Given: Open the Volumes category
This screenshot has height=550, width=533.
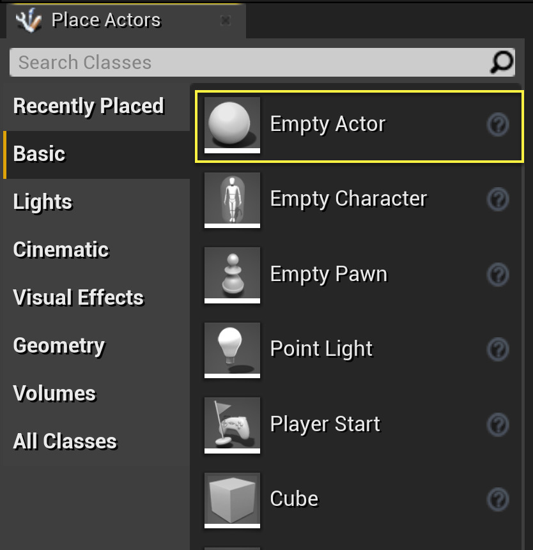Looking at the screenshot, I should (55, 393).
